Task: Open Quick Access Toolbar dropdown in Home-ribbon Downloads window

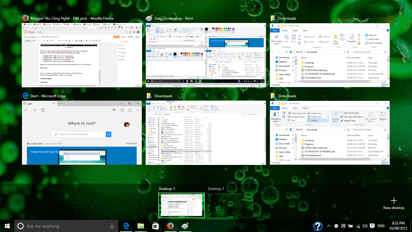Action: pyautogui.click(x=286, y=26)
